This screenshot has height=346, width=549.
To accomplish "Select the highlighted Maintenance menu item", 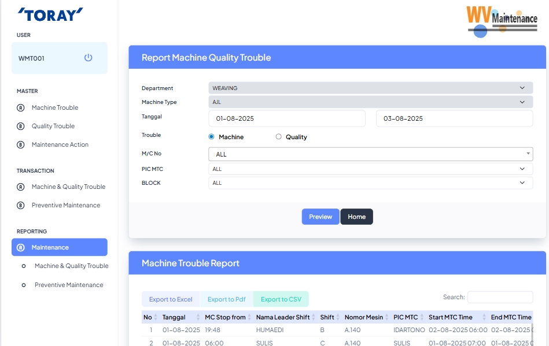I will pyautogui.click(x=60, y=247).
